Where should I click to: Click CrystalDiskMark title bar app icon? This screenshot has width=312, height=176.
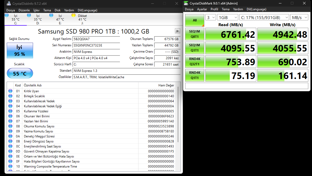pos(186,3)
